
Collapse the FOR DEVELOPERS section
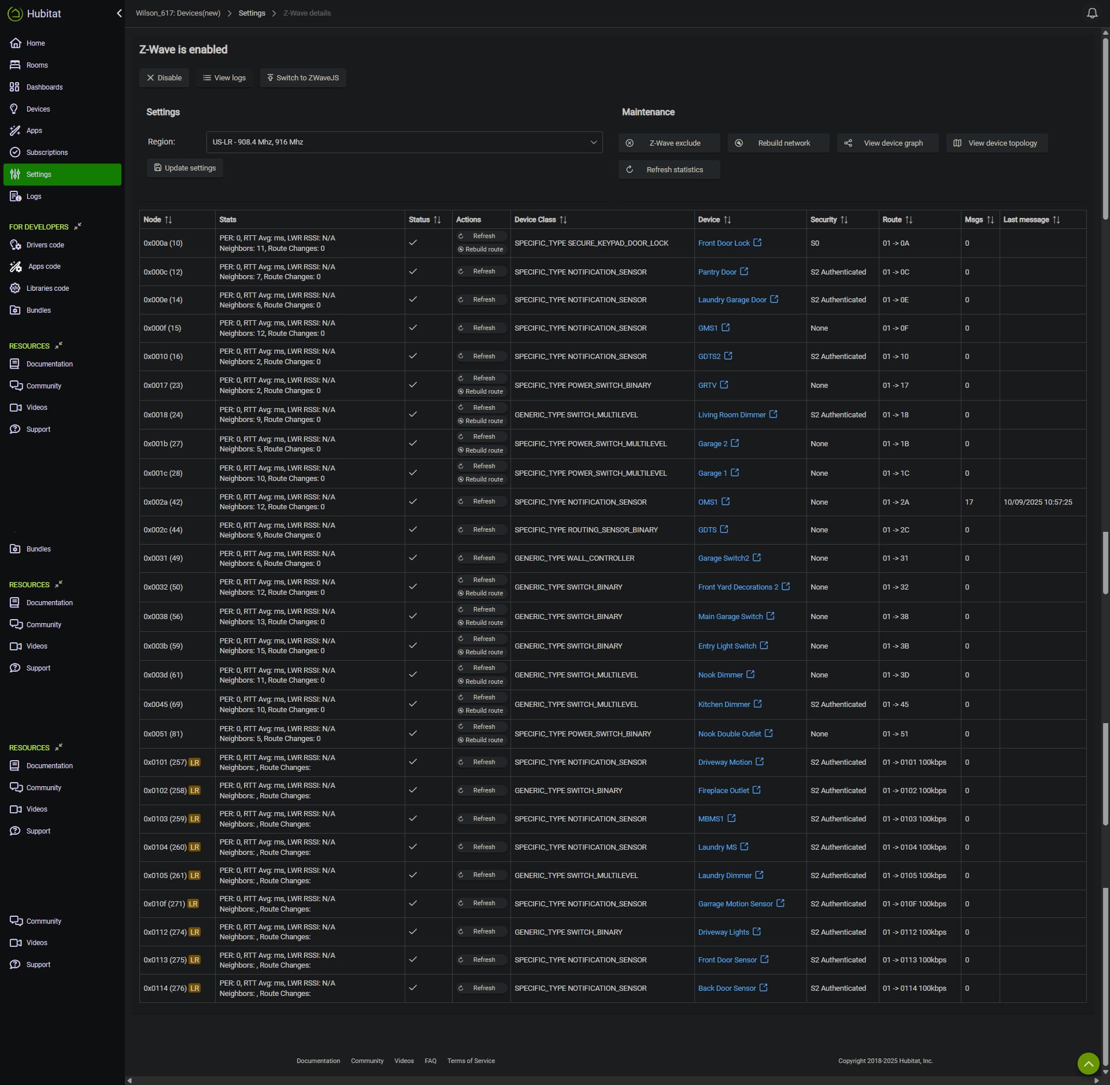click(77, 227)
